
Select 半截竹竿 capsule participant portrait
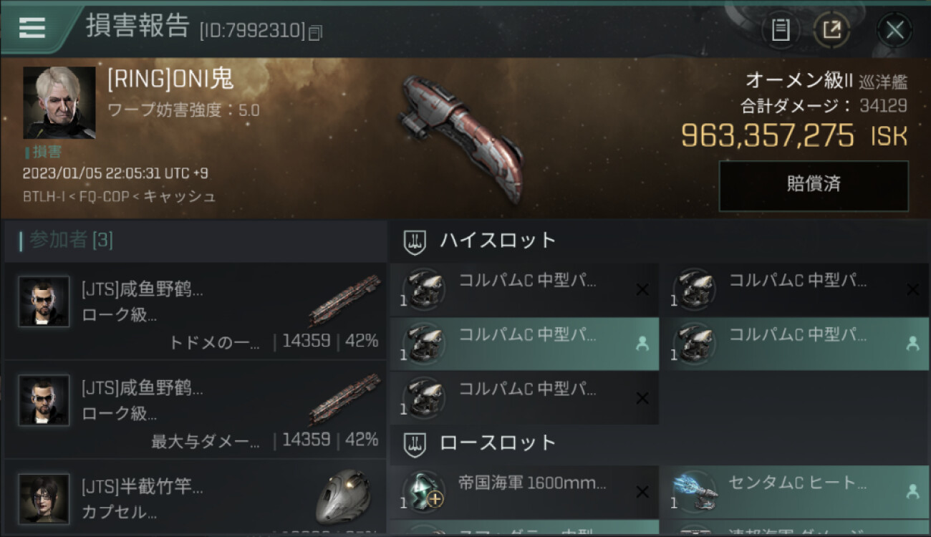[44, 498]
